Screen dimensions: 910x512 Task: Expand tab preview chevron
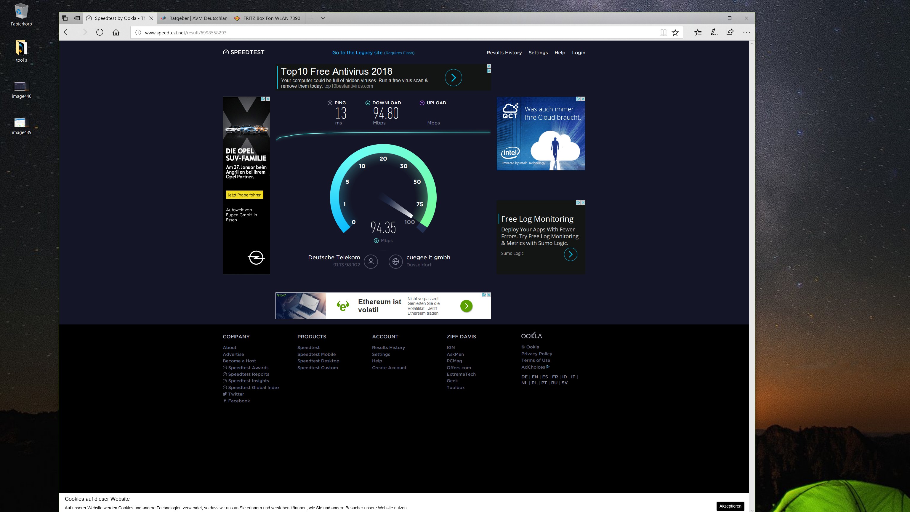pos(323,18)
